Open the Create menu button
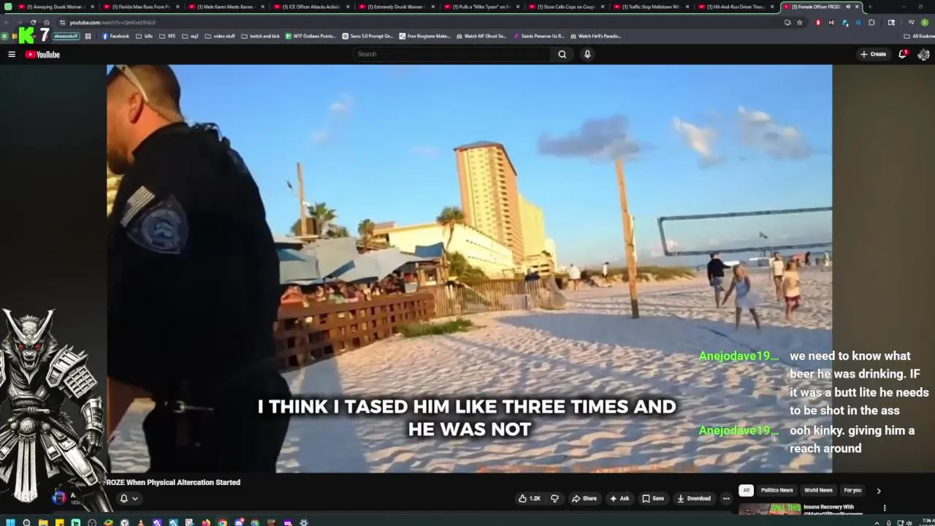This screenshot has width=935, height=526. click(x=873, y=54)
